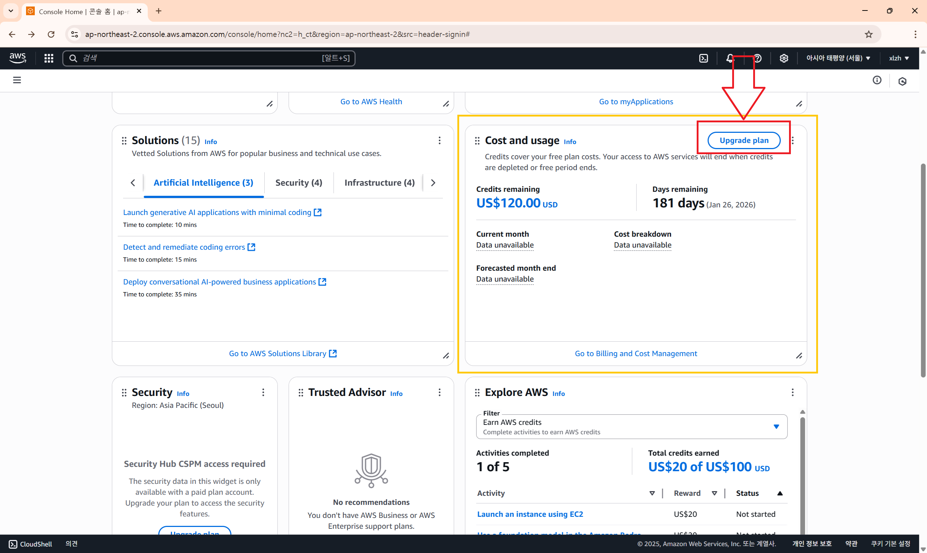The height and width of the screenshot is (553, 927).
Task: Open the xlzh account dropdown
Action: pos(899,58)
